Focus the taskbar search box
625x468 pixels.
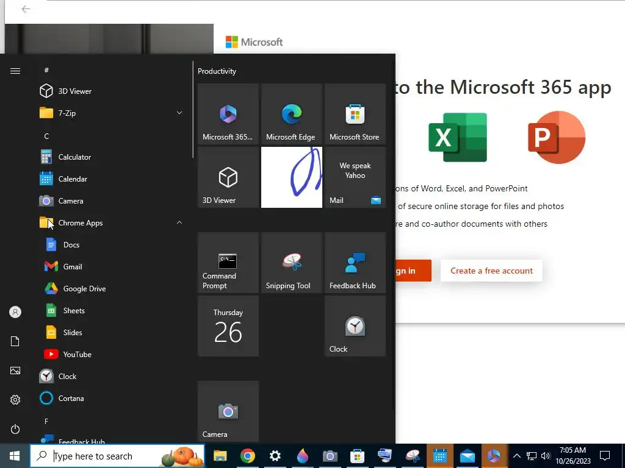[117, 456]
